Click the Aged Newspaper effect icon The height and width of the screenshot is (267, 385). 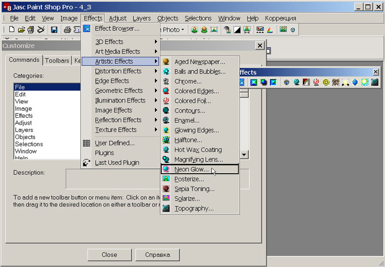[166, 62]
